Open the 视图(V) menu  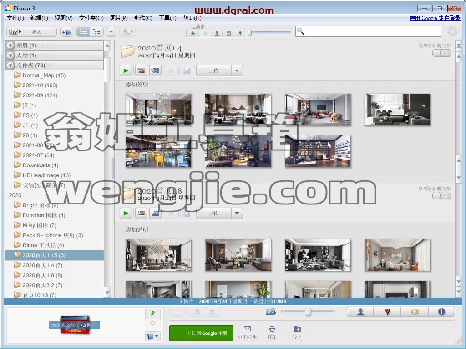63,18
